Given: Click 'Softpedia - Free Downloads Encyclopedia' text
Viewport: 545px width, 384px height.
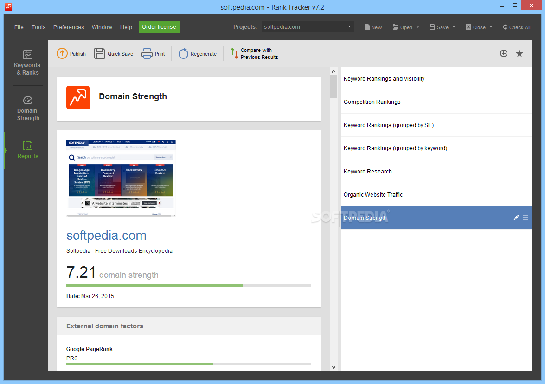Looking at the screenshot, I should coord(119,251).
